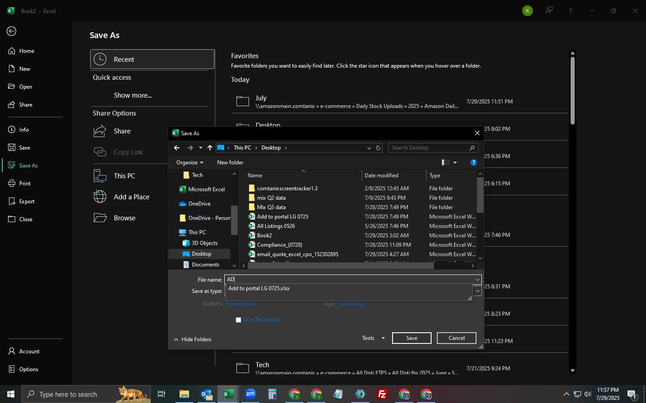
Task: Select the mix Q2 data folder
Action: (271, 198)
